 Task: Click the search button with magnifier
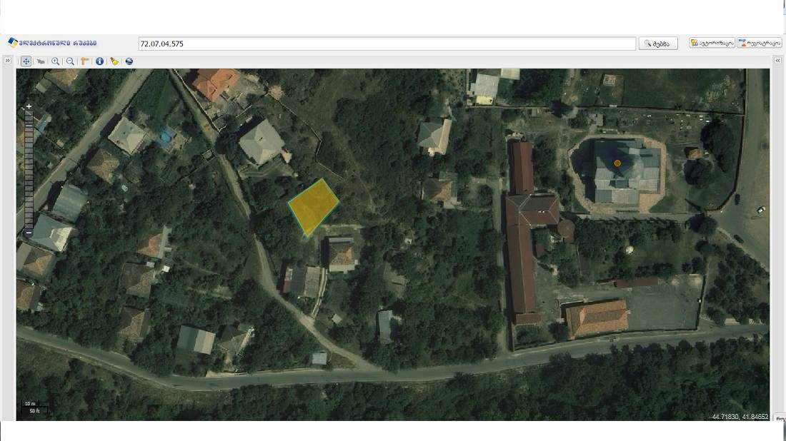tap(658, 44)
